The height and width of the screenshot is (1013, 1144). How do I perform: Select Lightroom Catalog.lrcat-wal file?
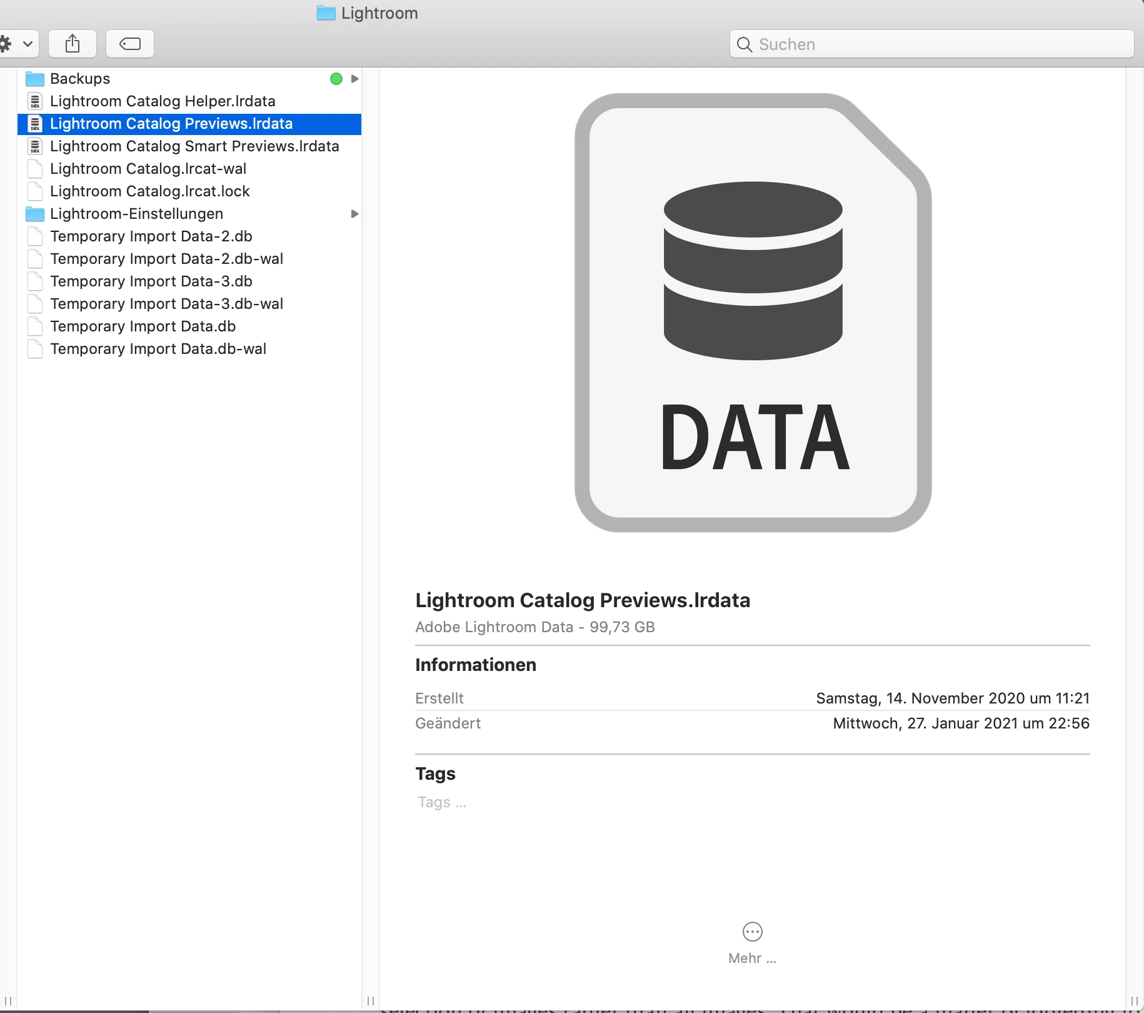(x=189, y=169)
